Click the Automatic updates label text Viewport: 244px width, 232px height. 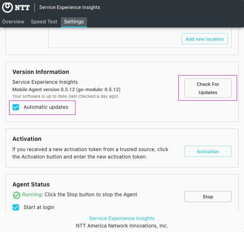46,107
